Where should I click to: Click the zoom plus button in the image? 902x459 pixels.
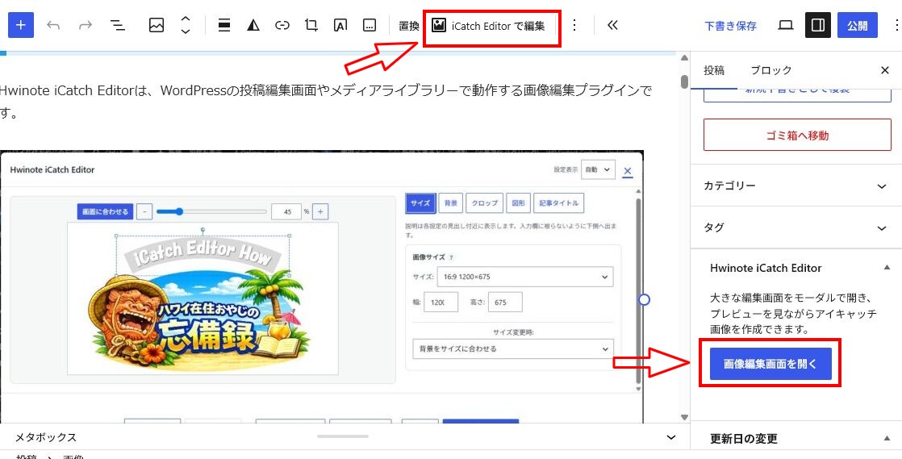(x=320, y=211)
